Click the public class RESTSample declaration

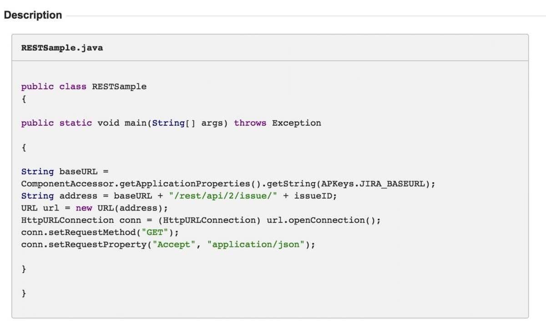[x=83, y=86]
